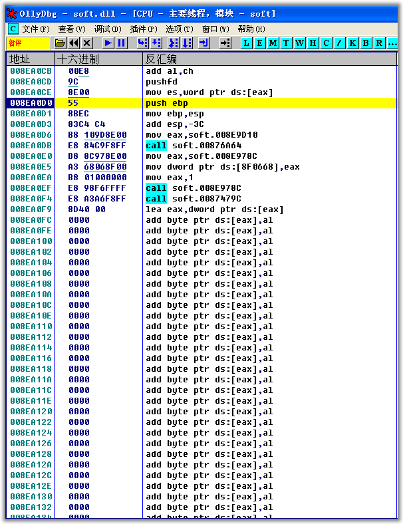Show References with R button
Viewport: 403px width, 524px height.
pyautogui.click(x=379, y=43)
